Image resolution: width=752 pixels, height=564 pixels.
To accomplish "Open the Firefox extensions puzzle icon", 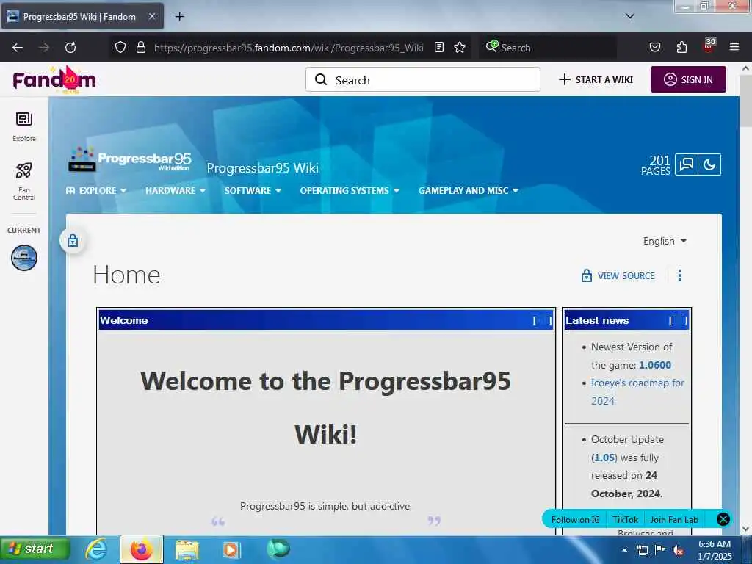I will (x=681, y=47).
